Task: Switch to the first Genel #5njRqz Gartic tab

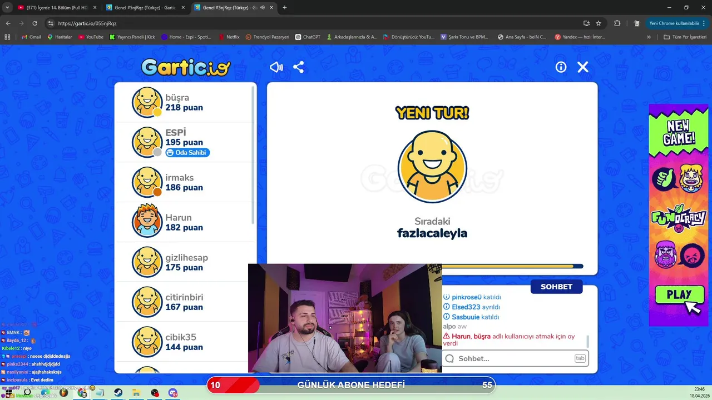Action: 146,8
